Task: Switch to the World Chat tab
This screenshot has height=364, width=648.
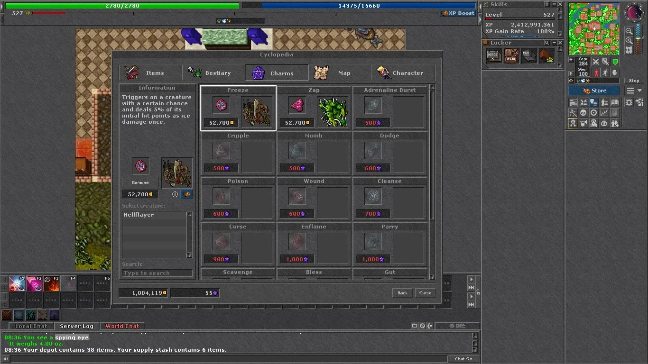Action: pos(122,326)
